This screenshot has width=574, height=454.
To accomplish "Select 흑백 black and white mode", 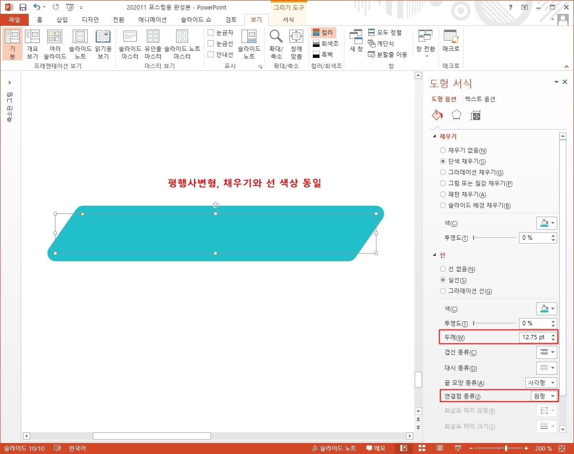I will [323, 55].
